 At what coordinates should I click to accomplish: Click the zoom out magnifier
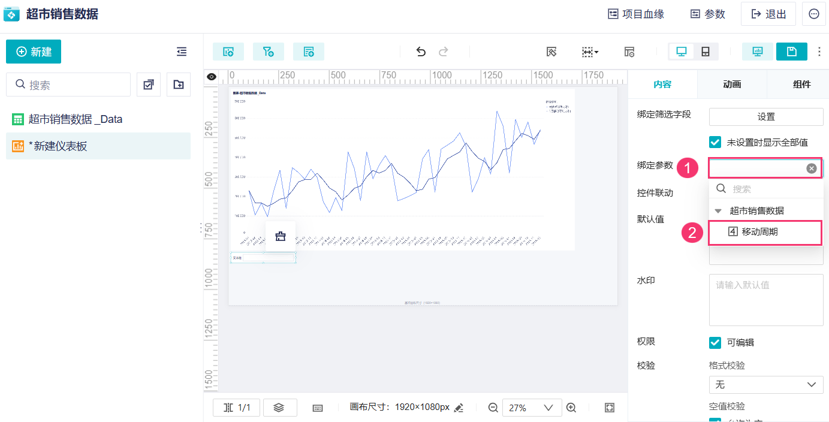point(493,408)
